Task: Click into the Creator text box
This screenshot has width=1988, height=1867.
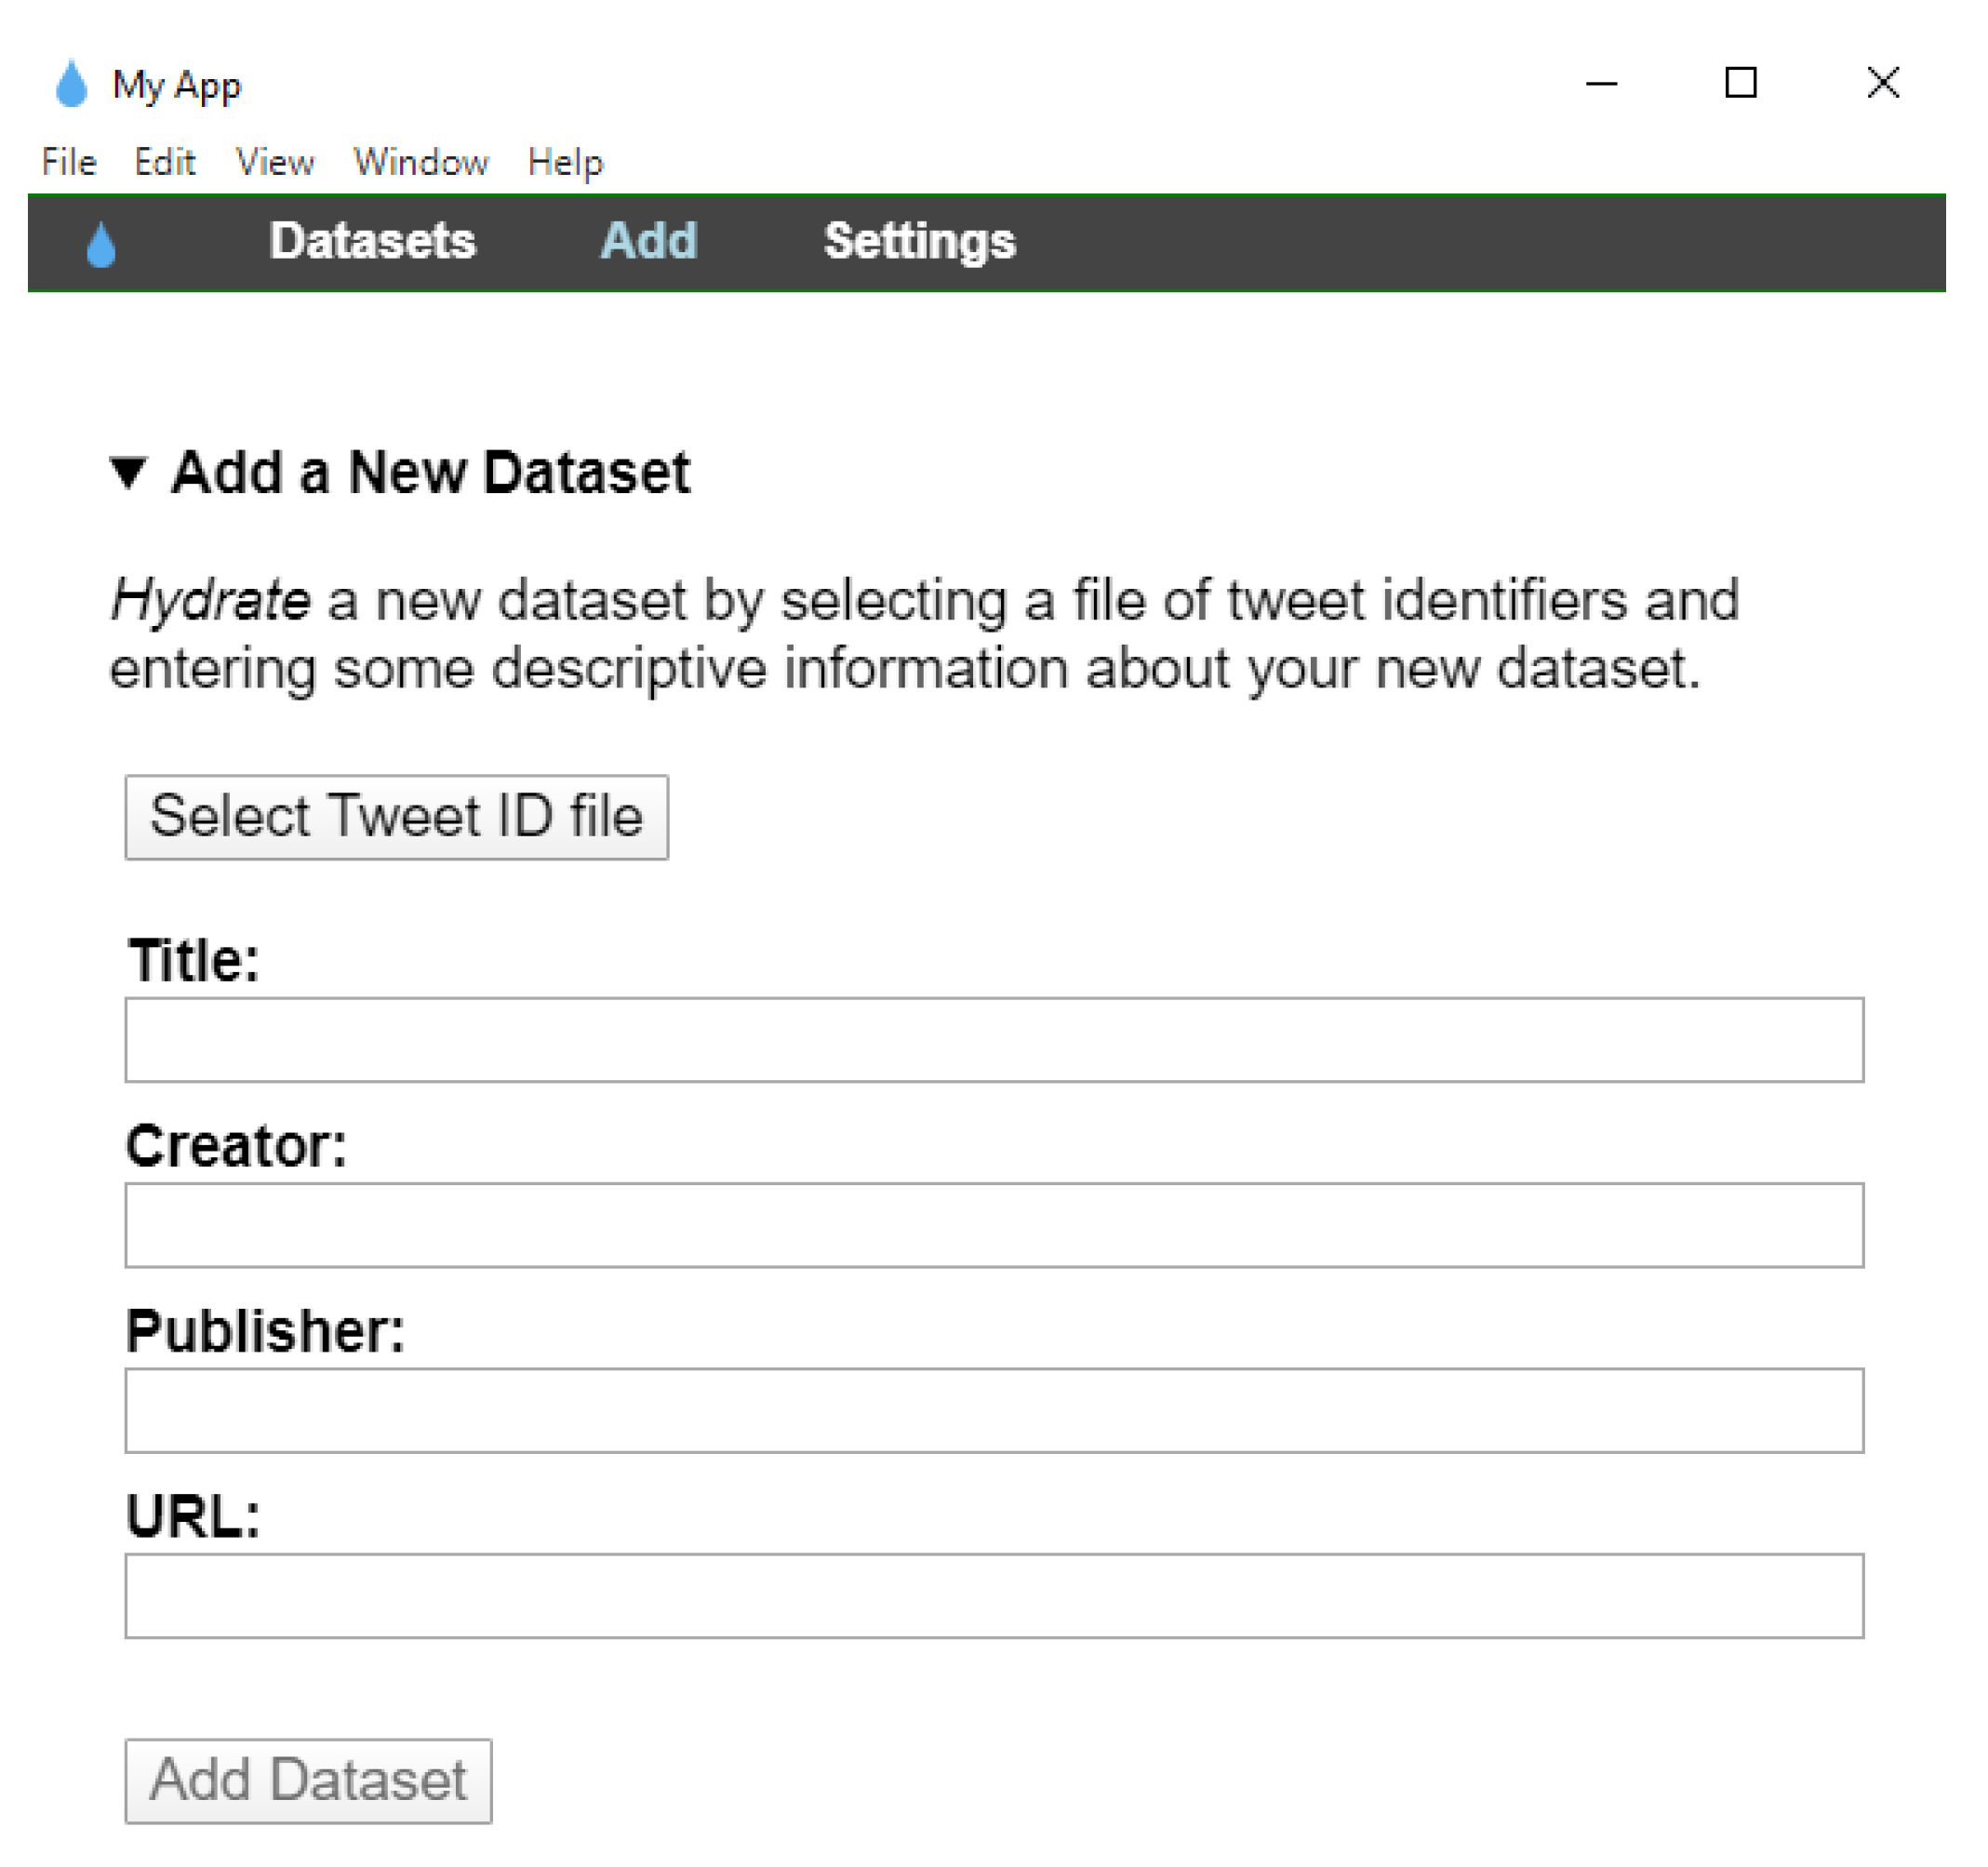Action: pyautogui.click(x=994, y=1225)
